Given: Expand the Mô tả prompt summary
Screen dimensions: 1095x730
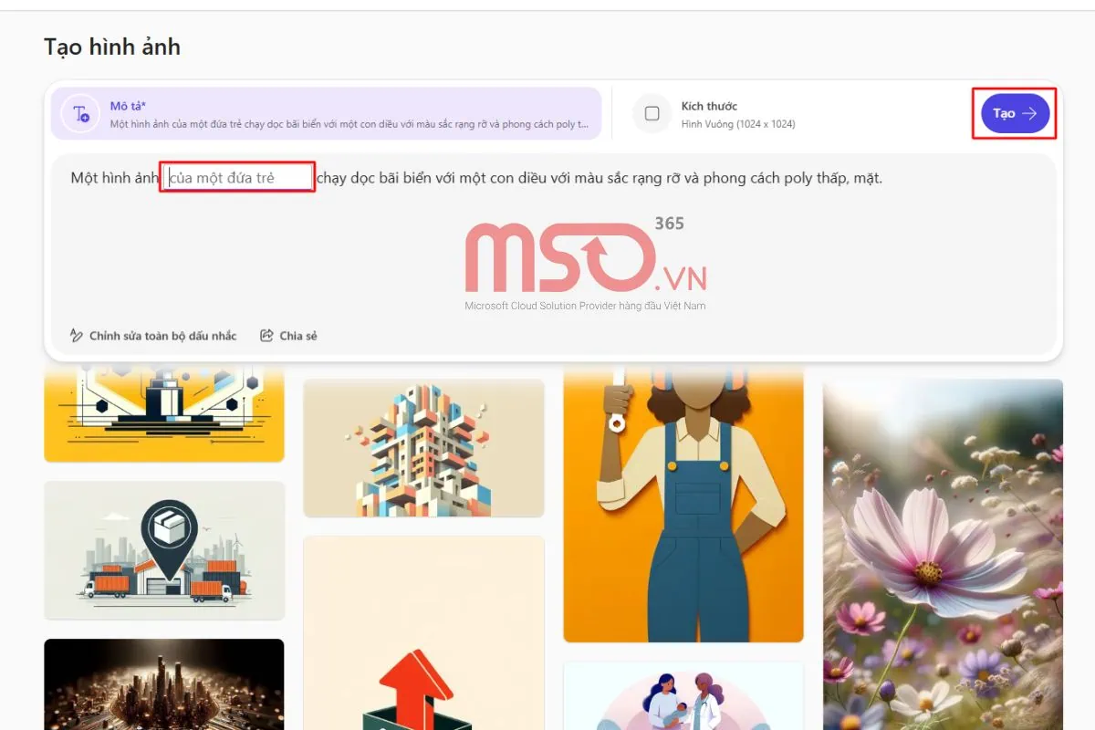Looking at the screenshot, I should pos(328,113).
